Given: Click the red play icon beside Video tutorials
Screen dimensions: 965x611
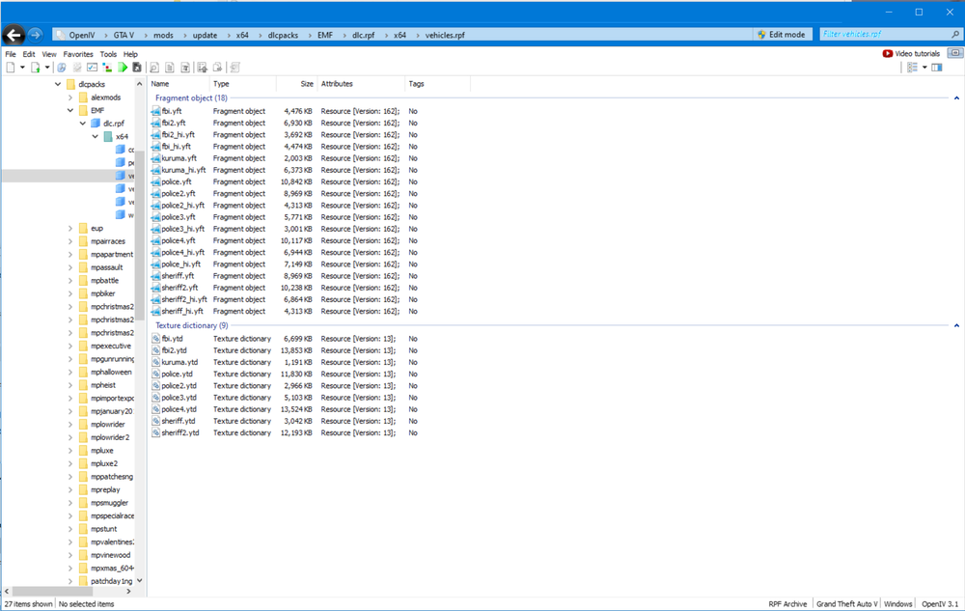Looking at the screenshot, I should (887, 52).
